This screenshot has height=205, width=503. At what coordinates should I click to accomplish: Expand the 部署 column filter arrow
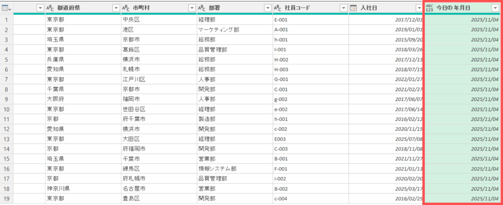[x=267, y=8]
